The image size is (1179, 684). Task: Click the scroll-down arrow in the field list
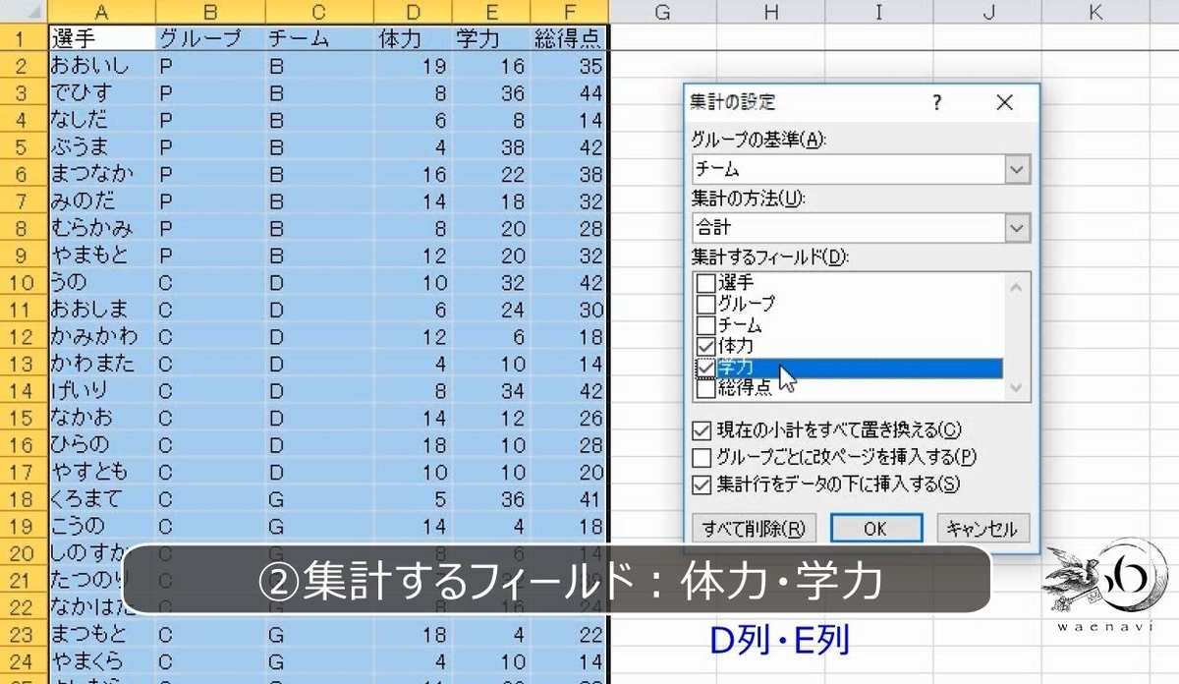1014,386
